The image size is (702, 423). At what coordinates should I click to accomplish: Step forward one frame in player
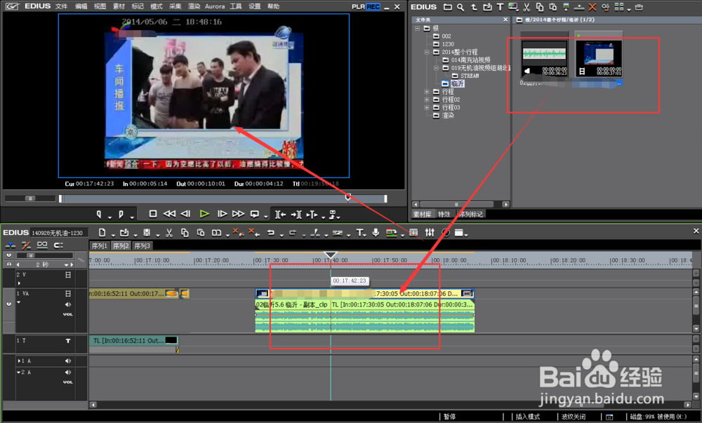click(x=222, y=214)
